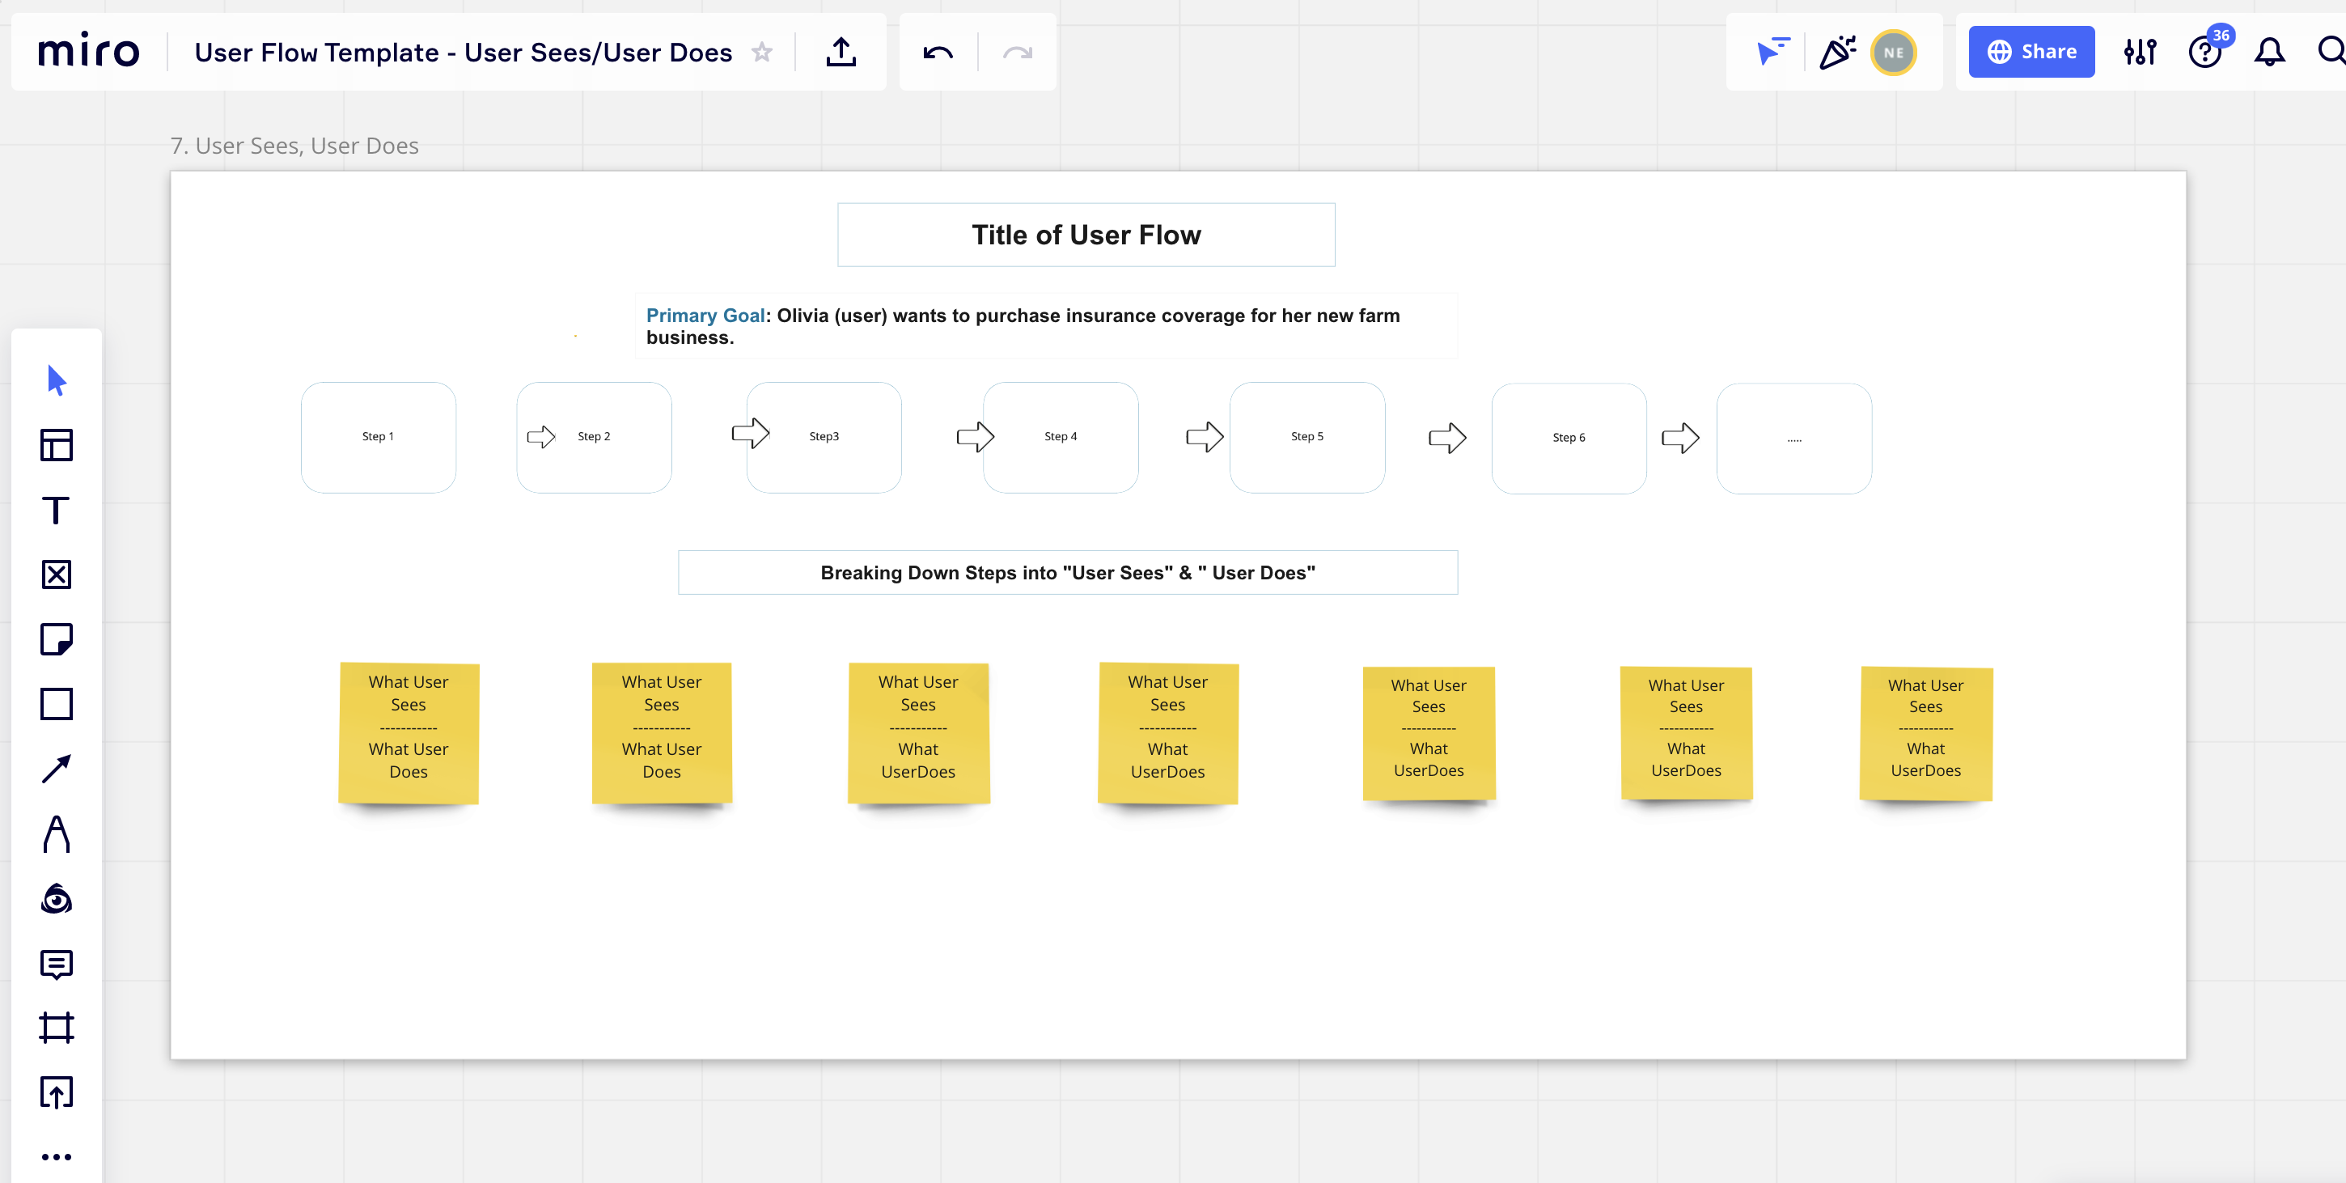Click the board title User Flow Template
The width and height of the screenshot is (2346, 1183).
(x=463, y=52)
